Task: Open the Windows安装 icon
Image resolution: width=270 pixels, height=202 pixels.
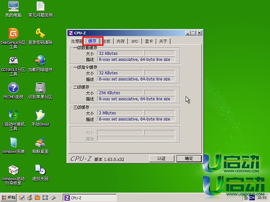Action: coord(13,145)
